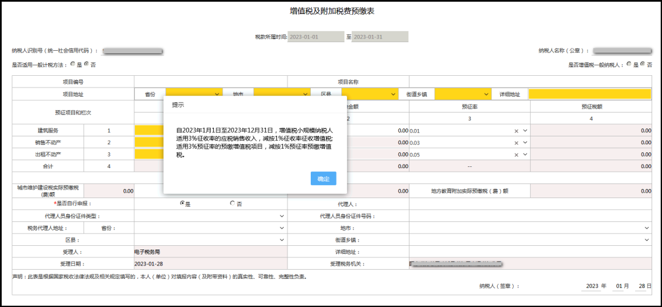Confirm the 提示 dialog with 确定

click(x=324, y=179)
